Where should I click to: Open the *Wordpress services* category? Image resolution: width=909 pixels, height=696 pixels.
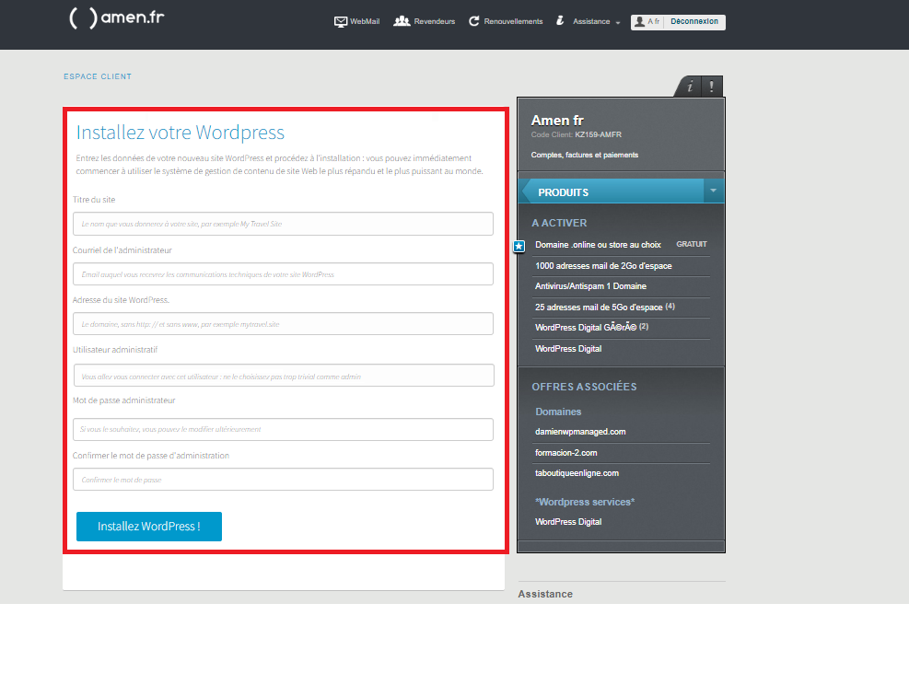584,502
